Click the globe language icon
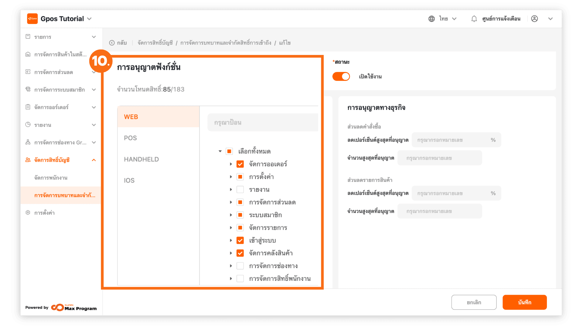This screenshot has height=328, width=583. click(431, 19)
